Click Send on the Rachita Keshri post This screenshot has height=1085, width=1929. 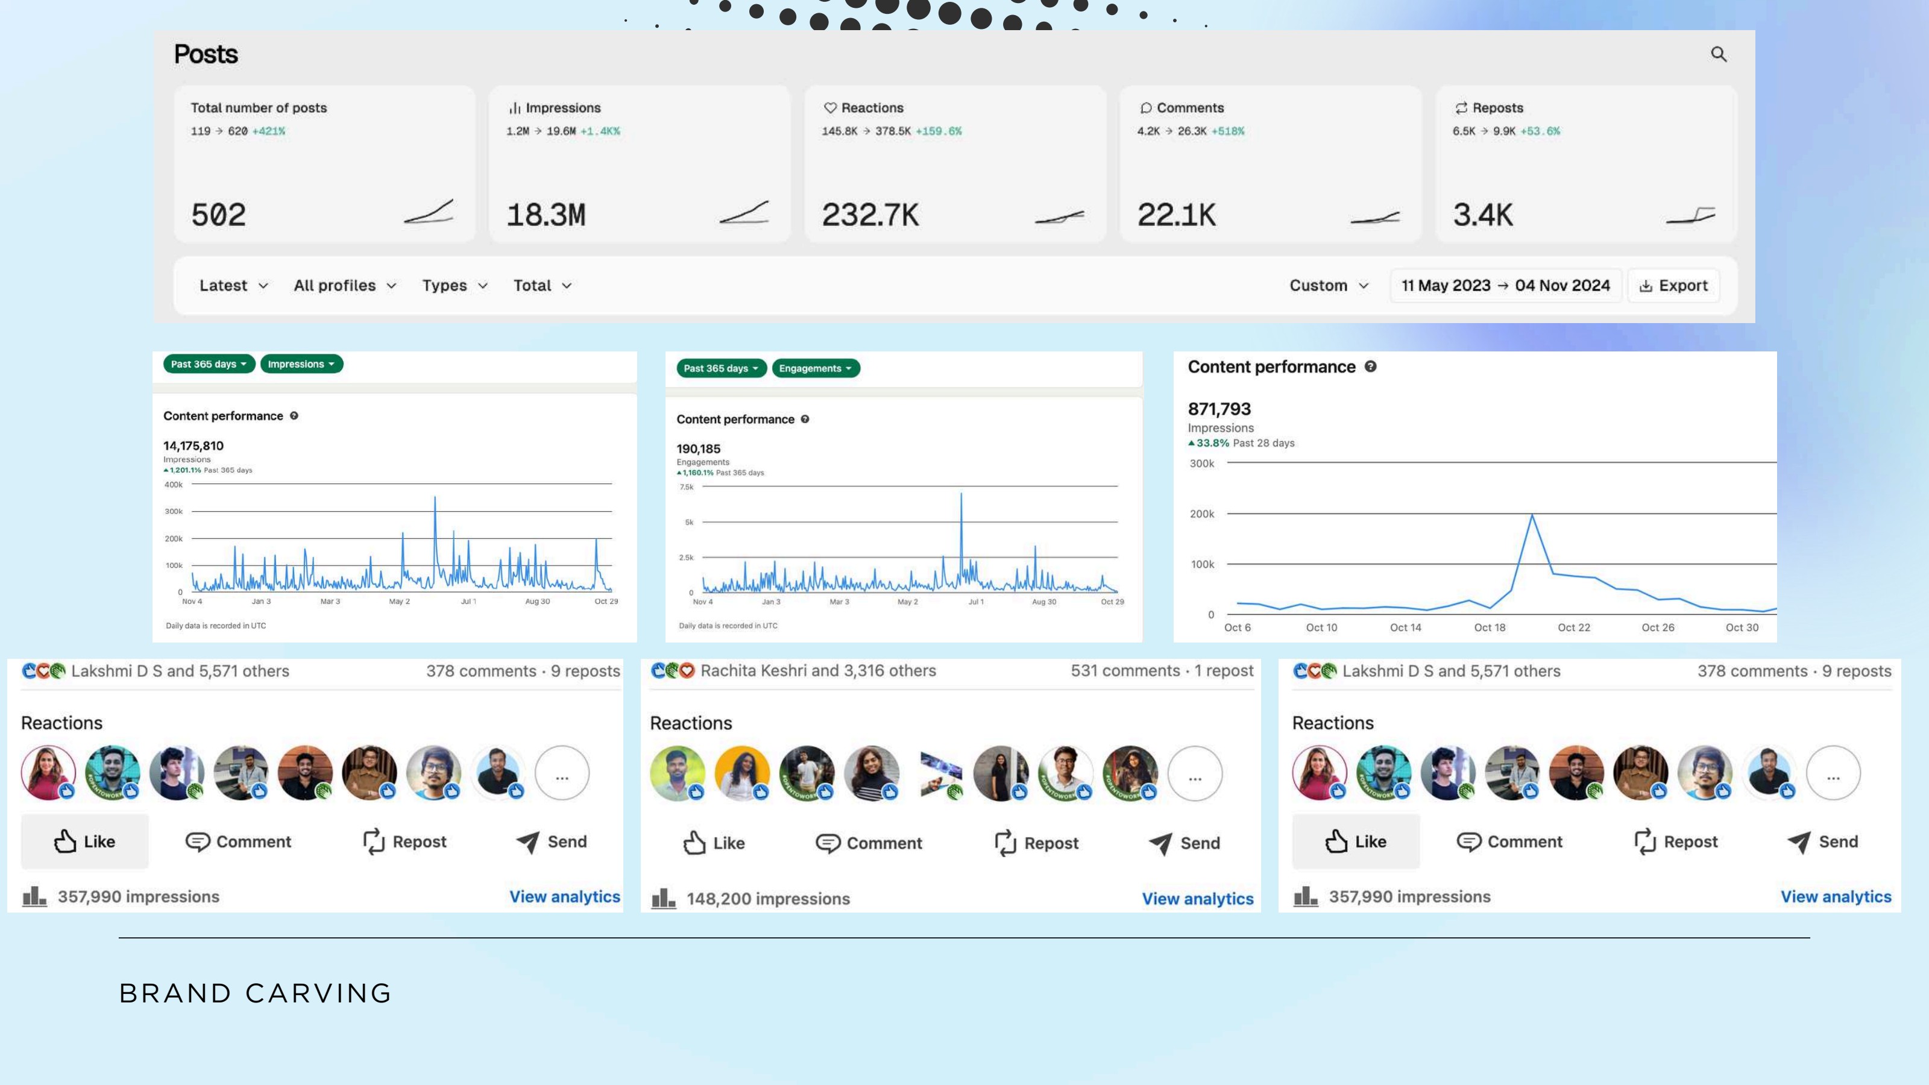1184,843
